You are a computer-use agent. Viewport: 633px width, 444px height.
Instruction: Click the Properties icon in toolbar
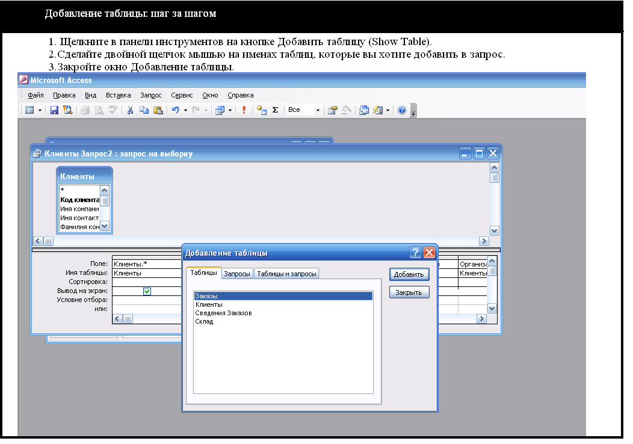[332, 109]
